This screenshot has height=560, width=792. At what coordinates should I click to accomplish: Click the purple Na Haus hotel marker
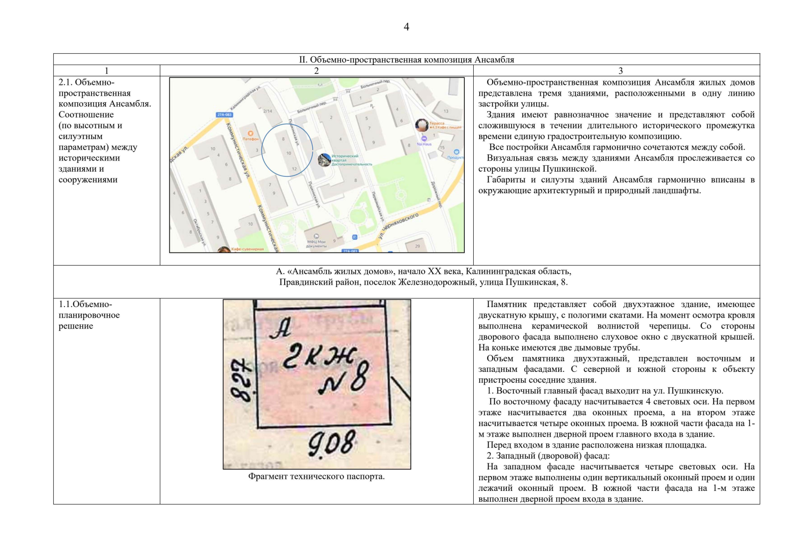(424, 139)
